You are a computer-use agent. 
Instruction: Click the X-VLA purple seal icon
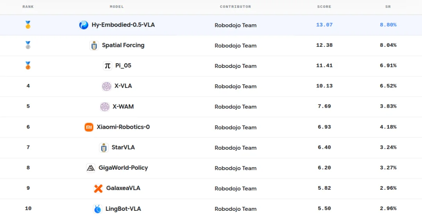[x=107, y=86]
